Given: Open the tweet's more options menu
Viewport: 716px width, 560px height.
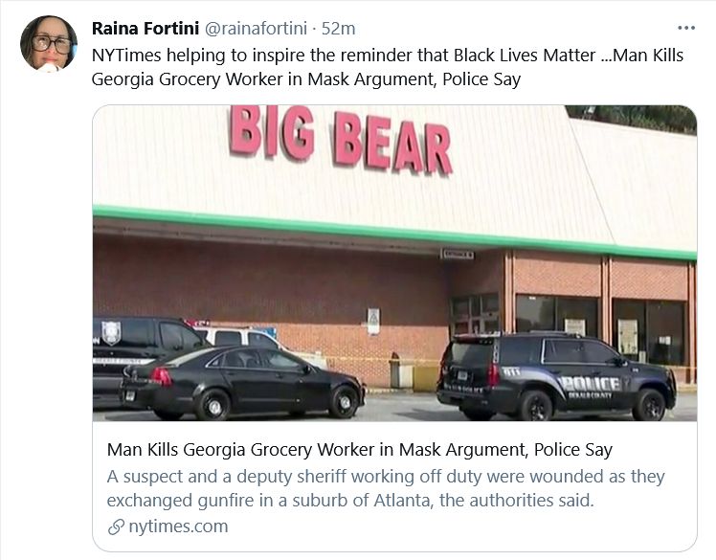Looking at the screenshot, I should (x=685, y=28).
